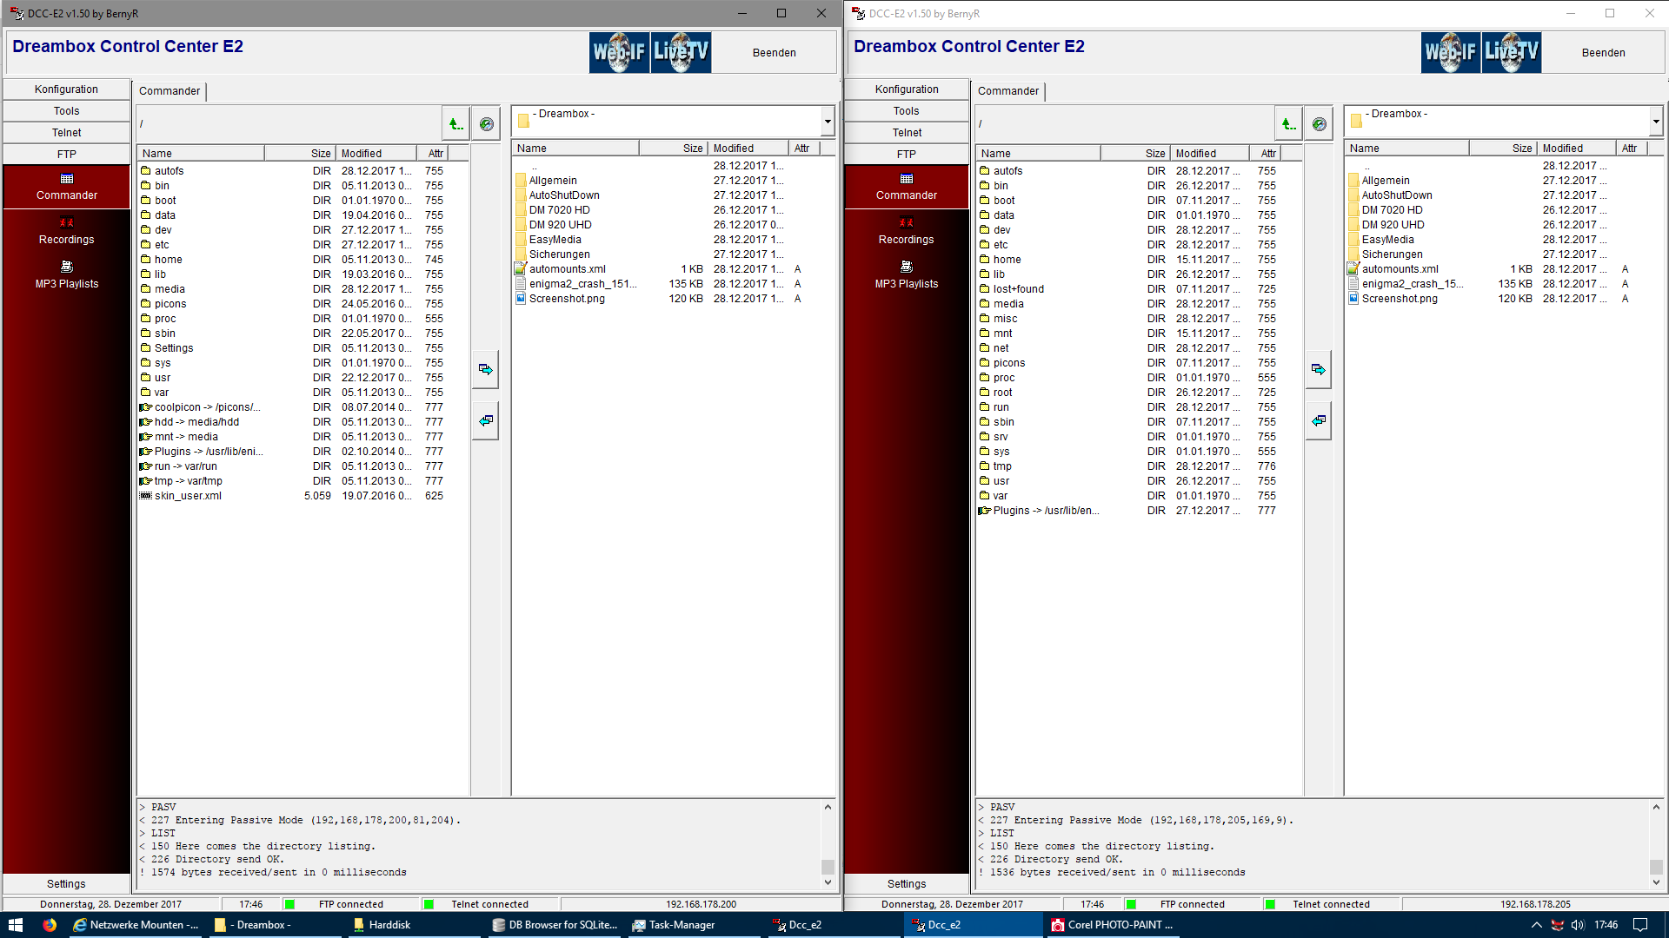Open LiveTV icon in left window
The height and width of the screenshot is (938, 1669).
click(681, 52)
